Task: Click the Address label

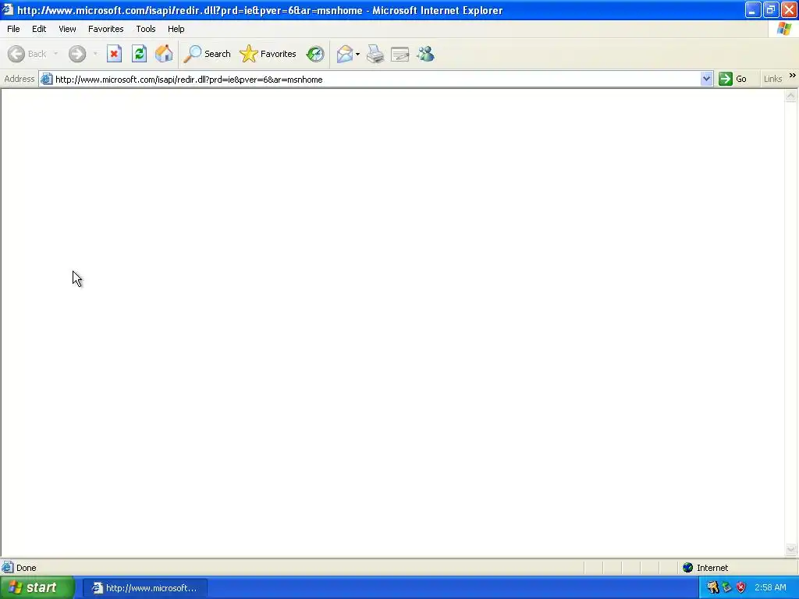Action: click(20, 79)
